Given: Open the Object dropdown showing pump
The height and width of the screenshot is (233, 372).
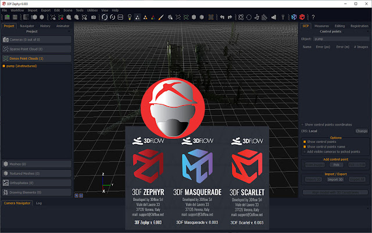Looking at the screenshot, I should [341, 39].
